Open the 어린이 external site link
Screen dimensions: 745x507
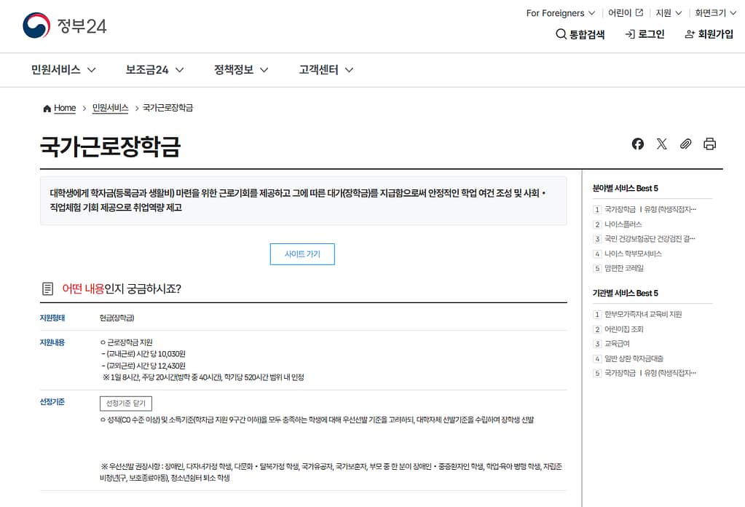[x=626, y=12]
